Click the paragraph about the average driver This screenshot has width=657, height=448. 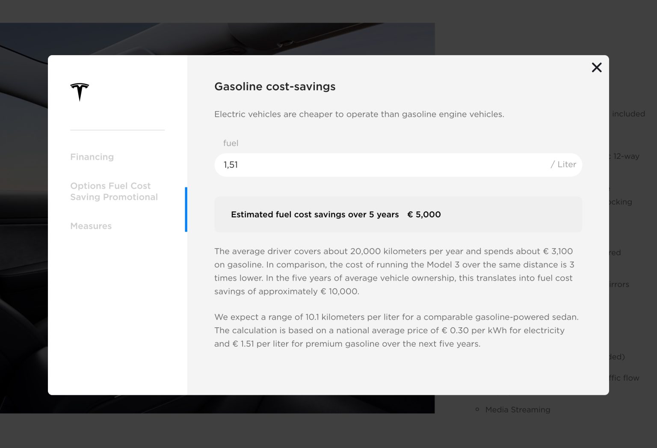tap(394, 271)
